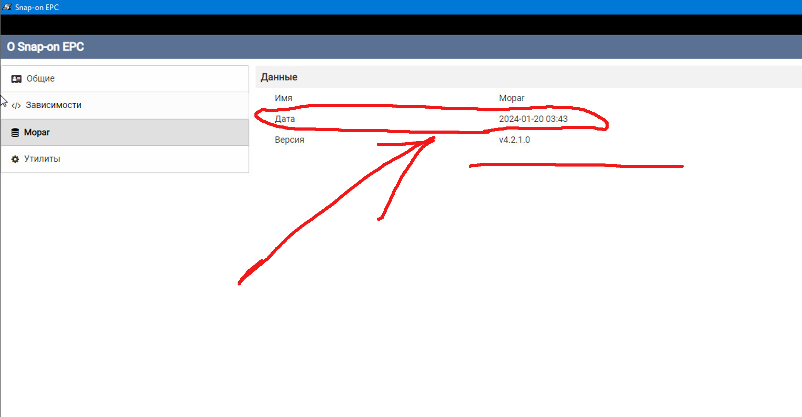Click the Snap-on EPC window title text
This screenshot has height=417, width=802.
coord(37,7)
